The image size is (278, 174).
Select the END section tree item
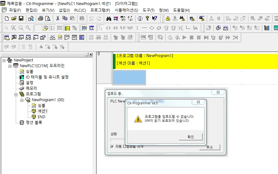click(x=42, y=117)
